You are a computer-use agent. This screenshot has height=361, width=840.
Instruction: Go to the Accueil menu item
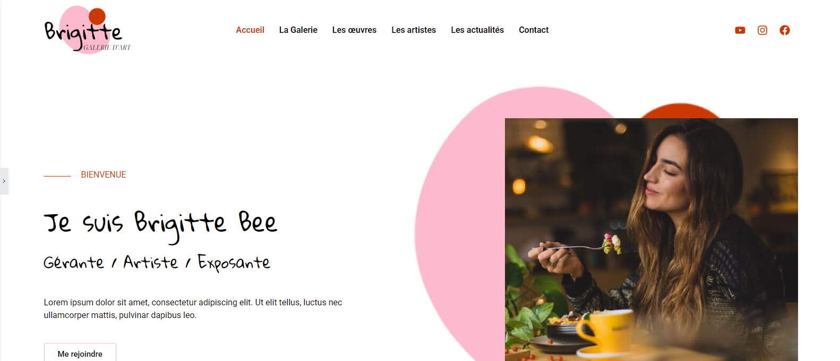250,30
